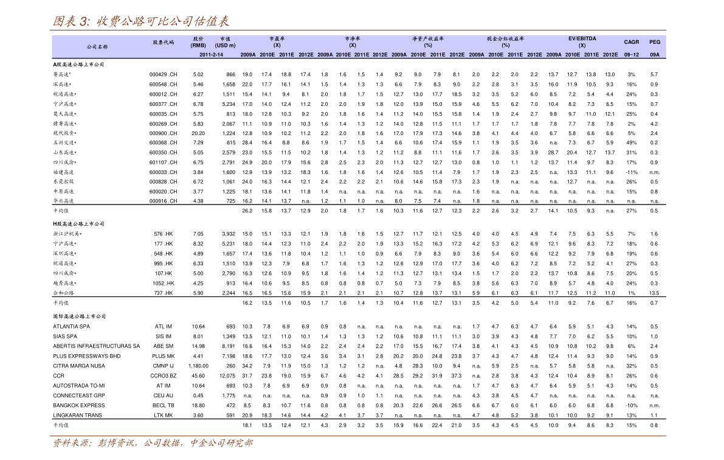Image resolution: width=724 pixels, height=460 pixels.
Task: Select the 股票代码 column header
Action: 163,43
